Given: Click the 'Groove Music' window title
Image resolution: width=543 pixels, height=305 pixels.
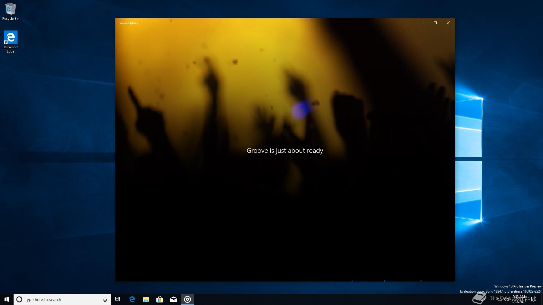Looking at the screenshot, I should point(129,23).
